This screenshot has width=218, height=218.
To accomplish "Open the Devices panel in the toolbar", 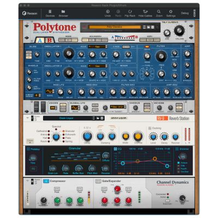I will point(50,14).
